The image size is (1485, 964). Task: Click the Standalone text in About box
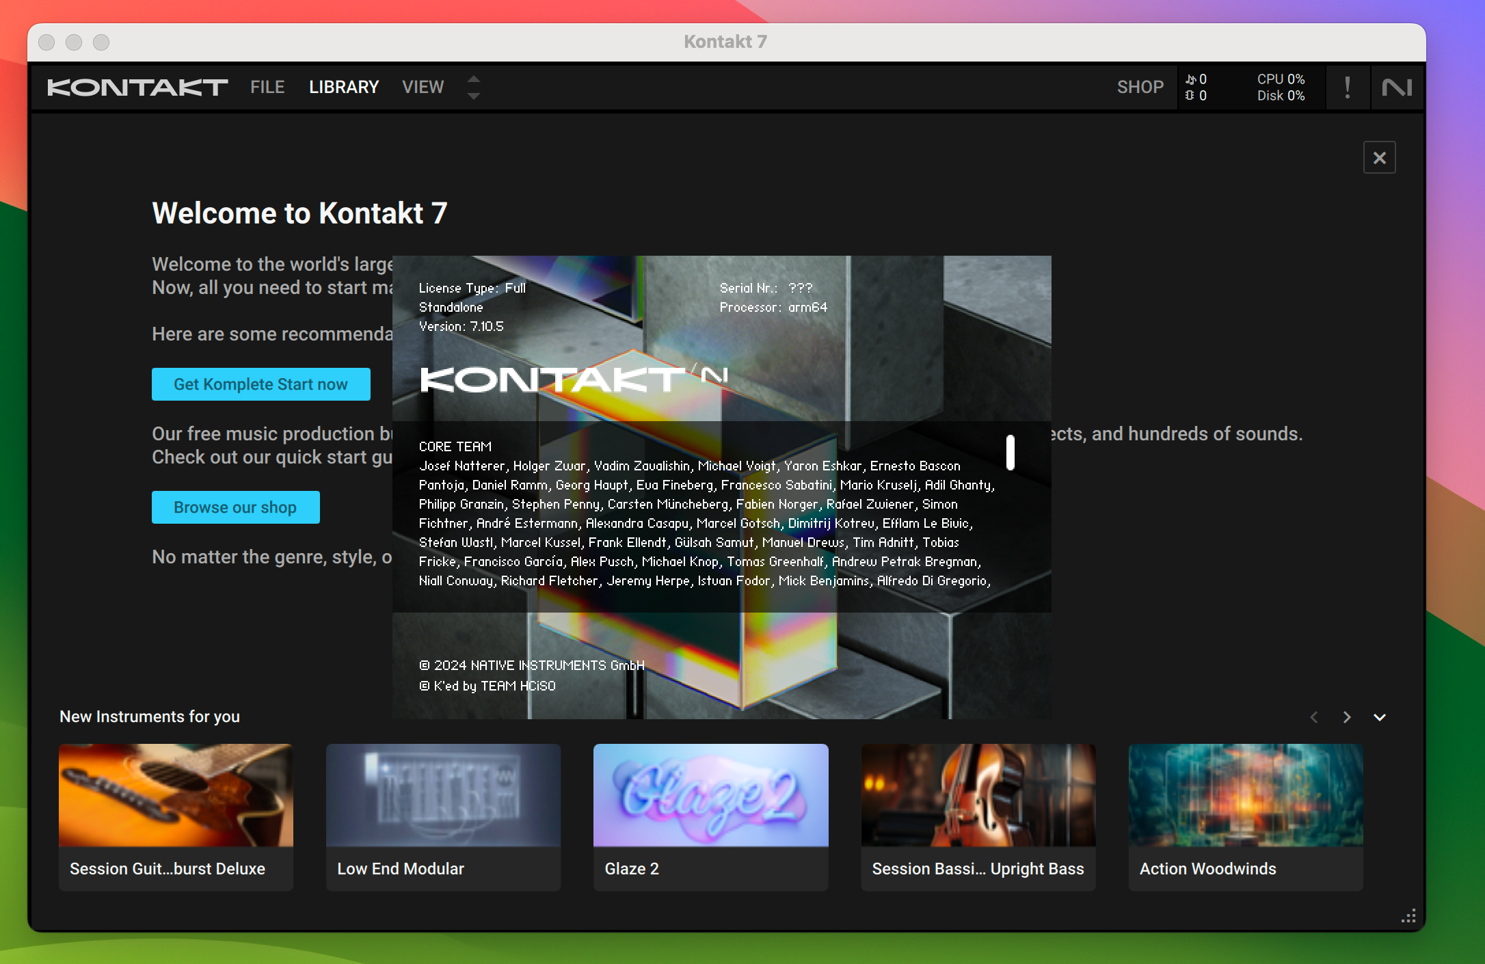(451, 307)
